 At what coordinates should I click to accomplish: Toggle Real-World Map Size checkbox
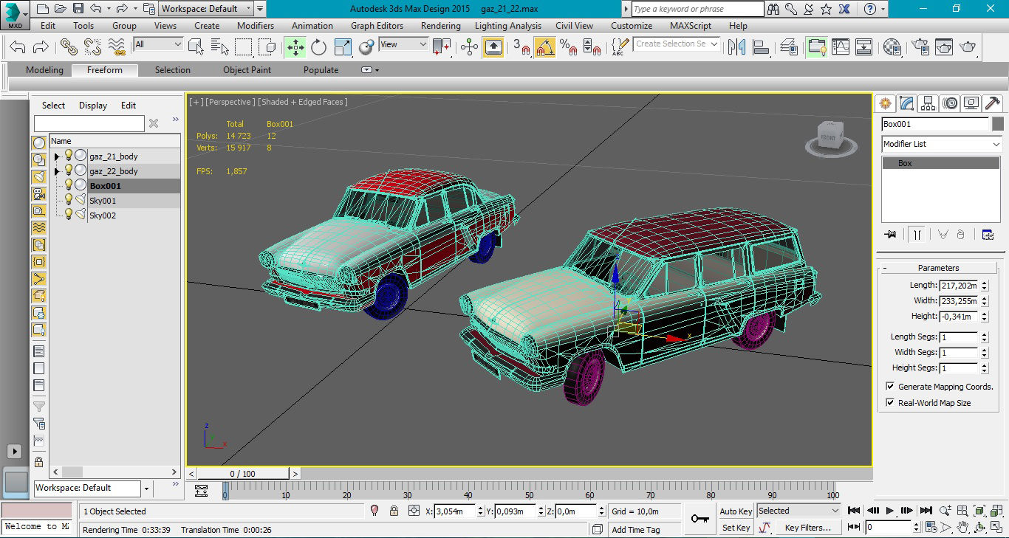pyautogui.click(x=890, y=402)
